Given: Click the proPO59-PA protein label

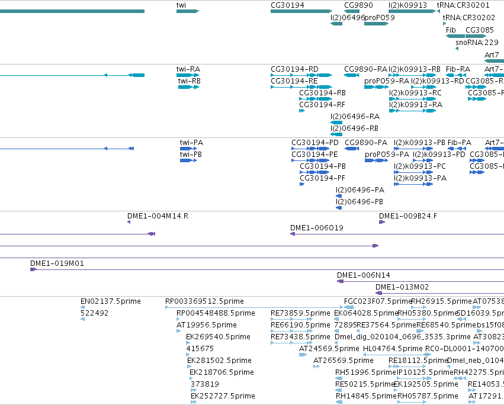Looking at the screenshot, I should 387,155.
